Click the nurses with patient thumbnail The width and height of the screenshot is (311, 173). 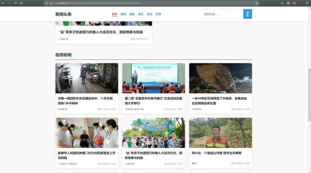[87, 133]
